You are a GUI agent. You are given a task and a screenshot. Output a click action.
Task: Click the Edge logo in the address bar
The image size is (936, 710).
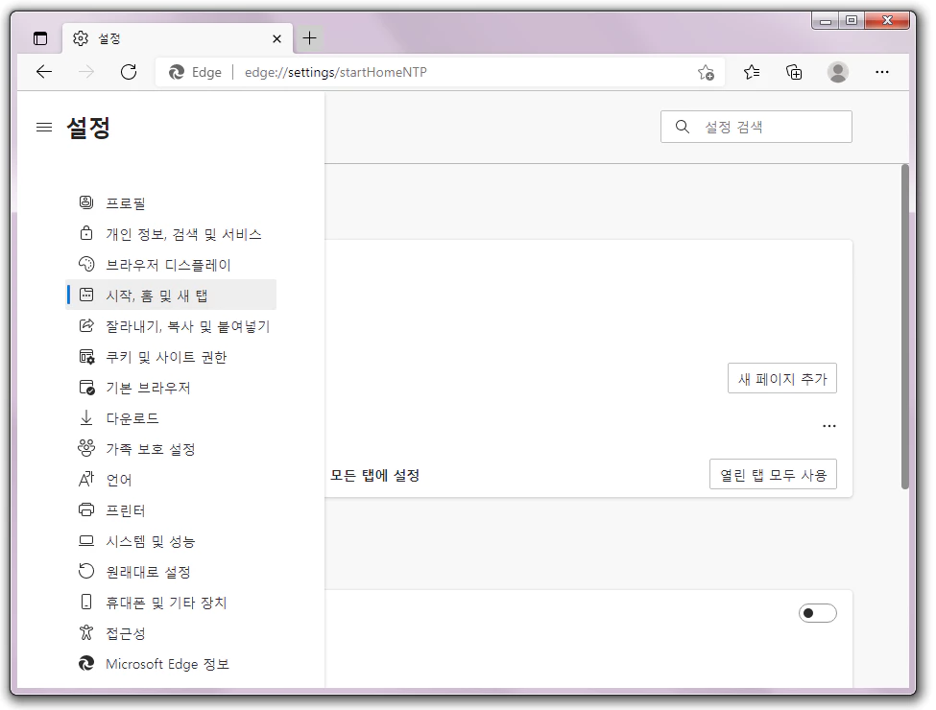pos(177,72)
